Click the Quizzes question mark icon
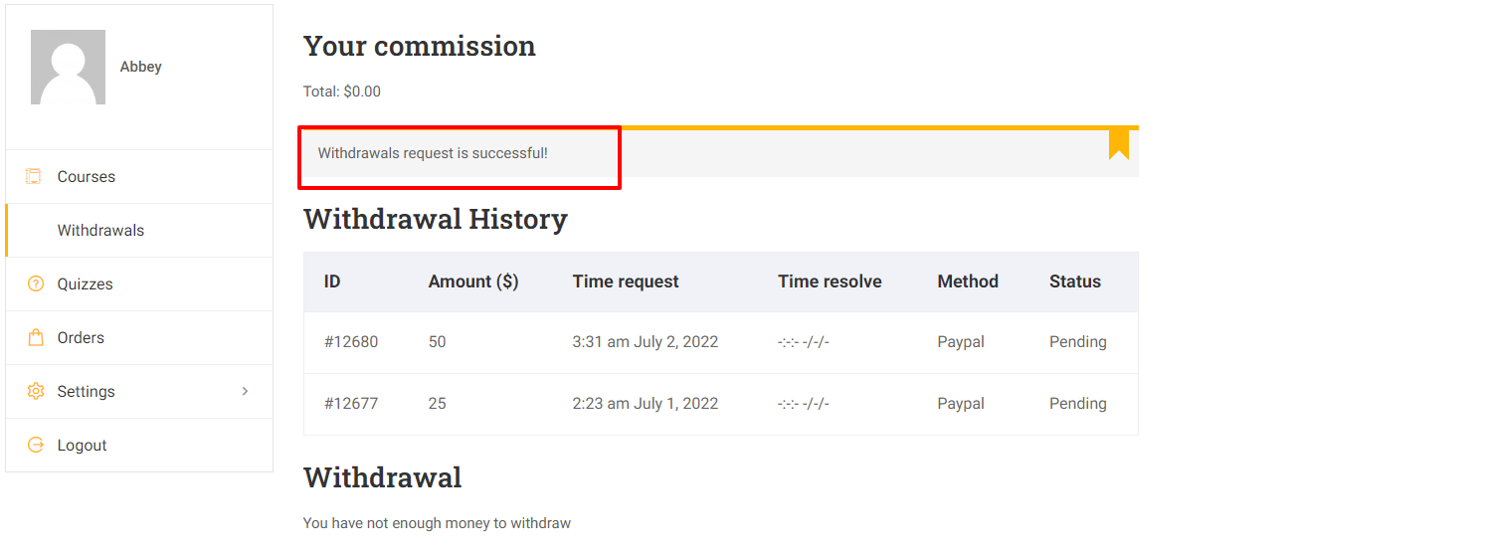1485x557 pixels. (36, 283)
